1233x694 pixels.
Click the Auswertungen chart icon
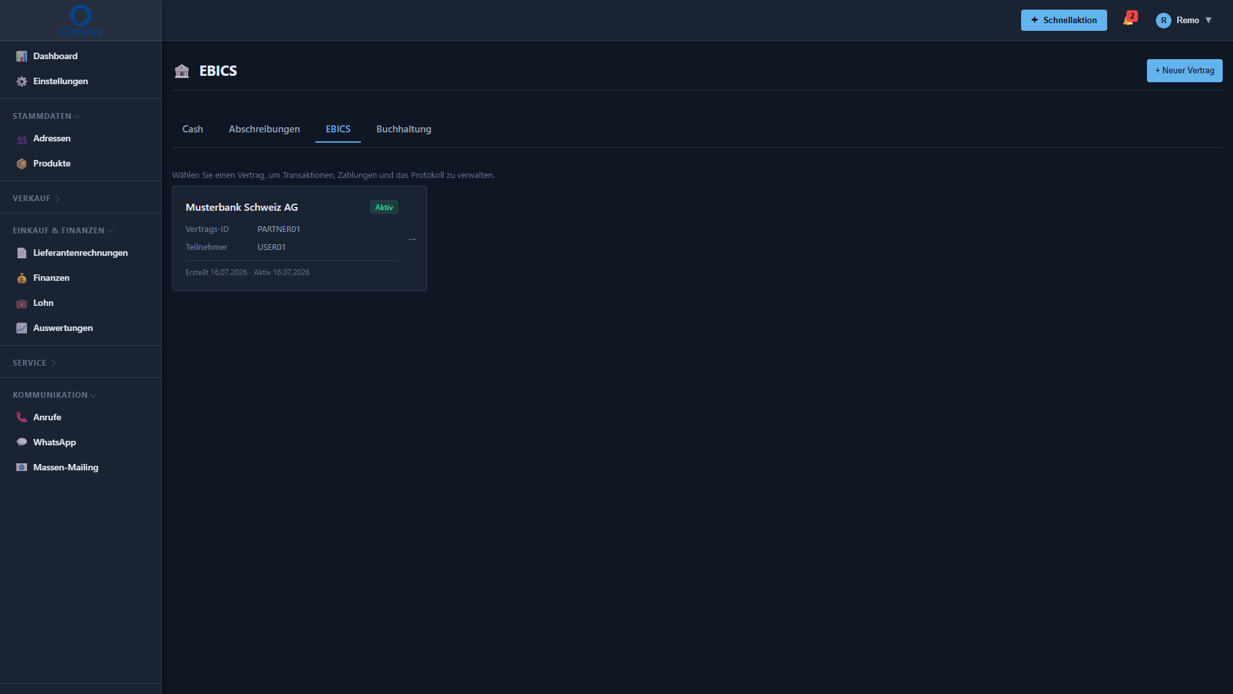pyautogui.click(x=22, y=328)
